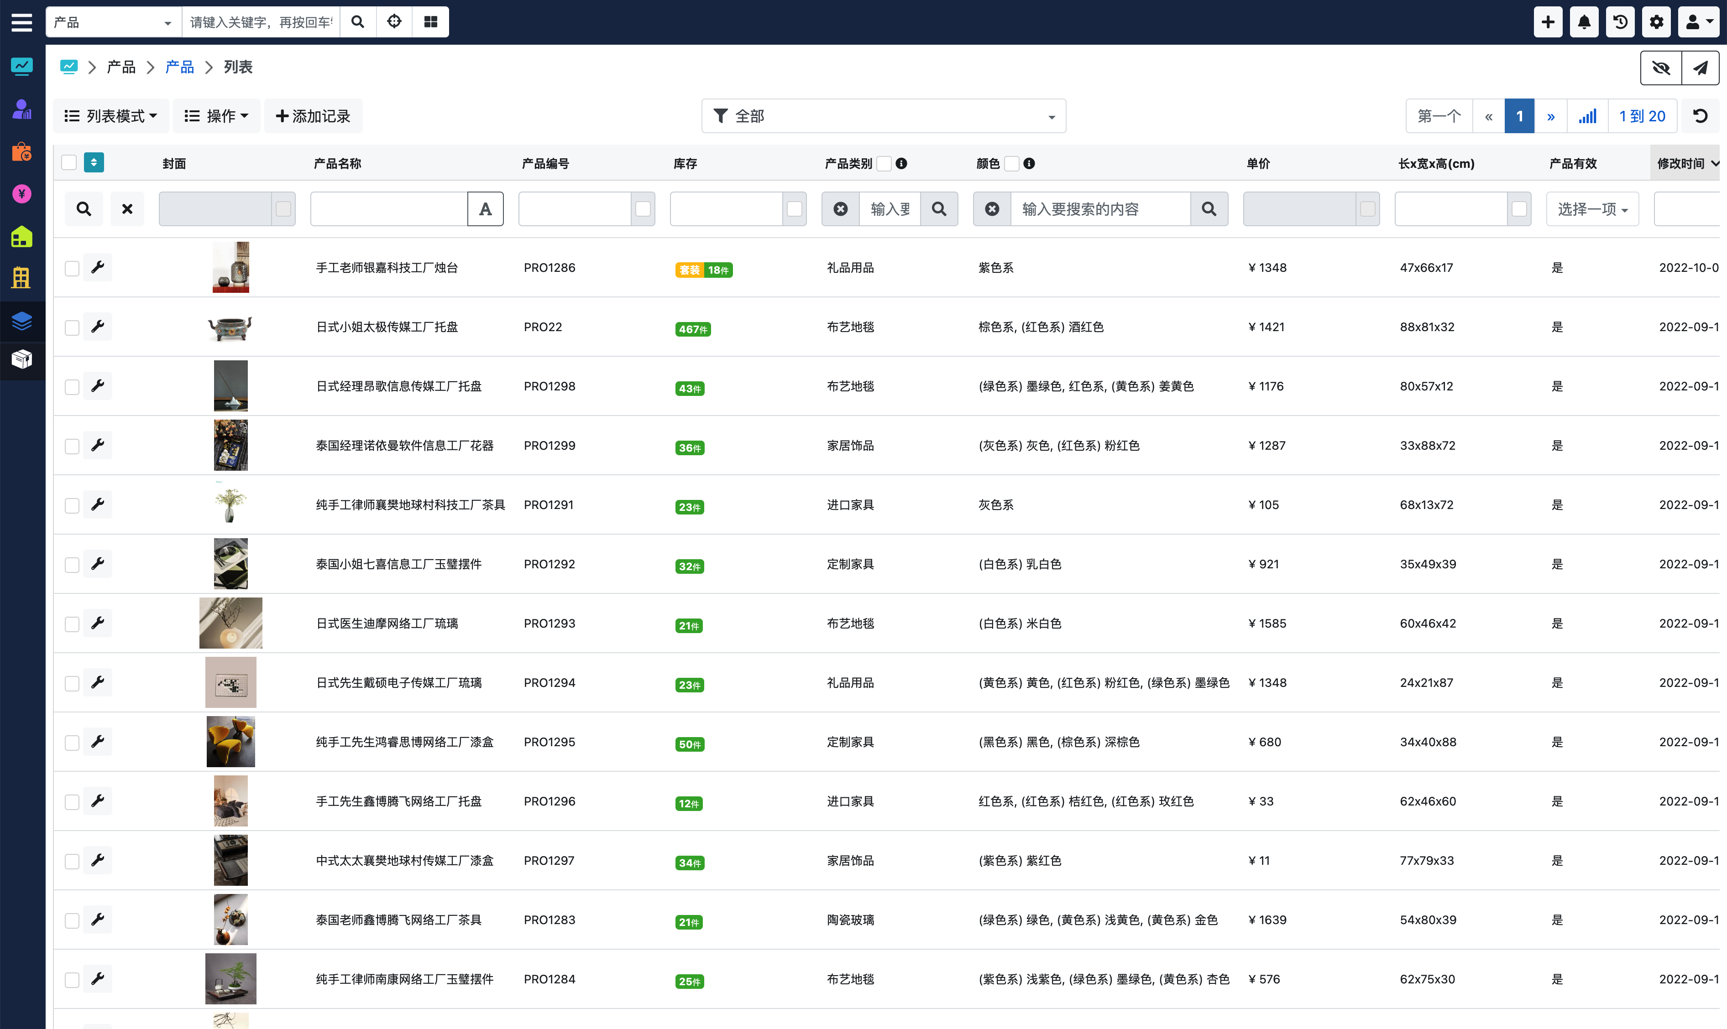Click the crosshair target icon in top bar
This screenshot has width=1727, height=1029.
point(394,22)
